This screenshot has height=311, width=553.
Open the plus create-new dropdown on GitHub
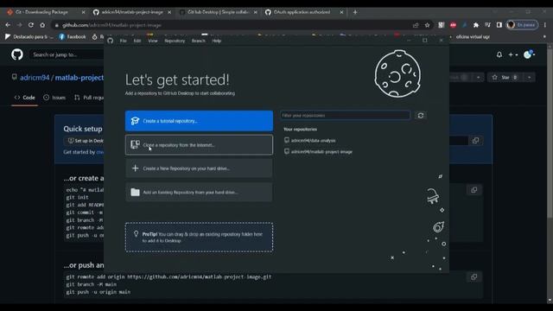pos(512,54)
